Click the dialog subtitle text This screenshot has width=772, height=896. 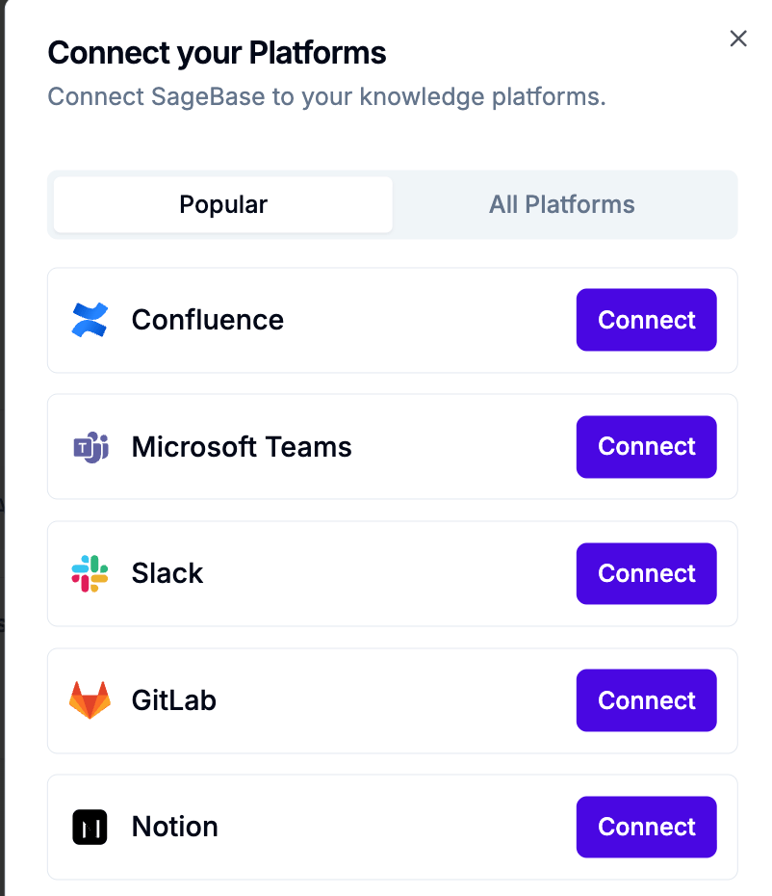tap(326, 96)
